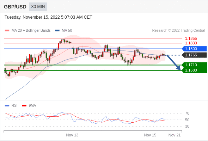208x141 pixels.
Task: Click the MA 20 + Bollinger Bands legend swatch
Action: (7, 31)
